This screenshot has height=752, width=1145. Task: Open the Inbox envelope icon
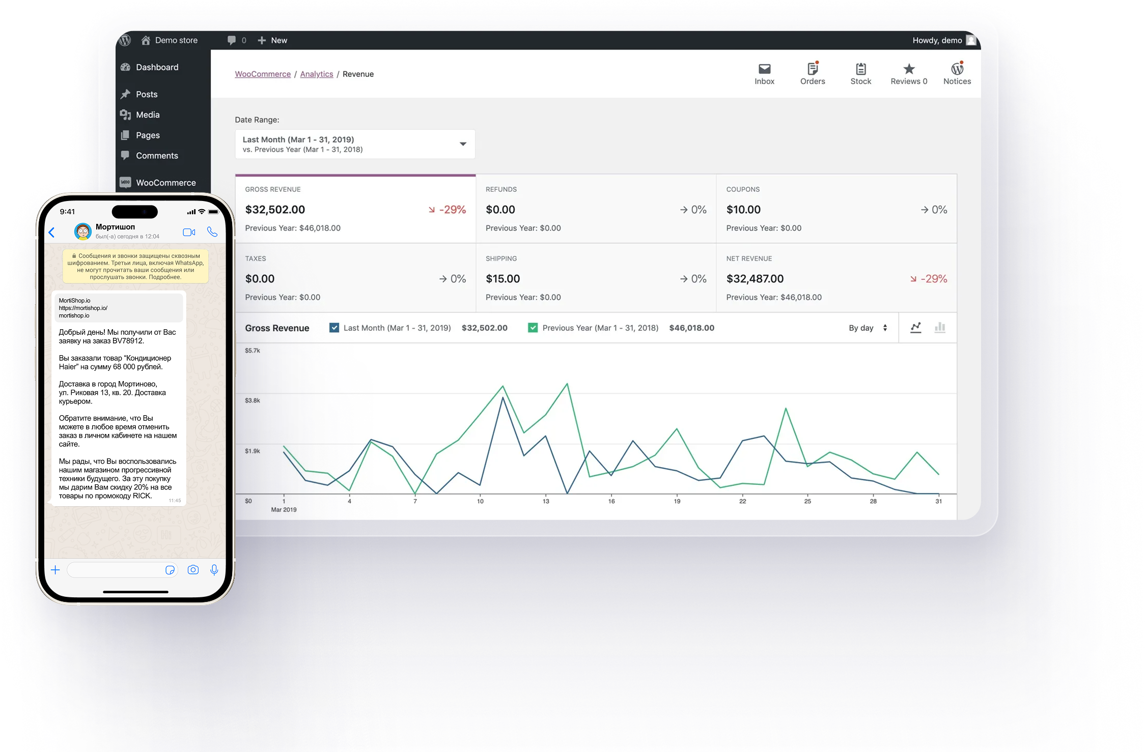click(x=764, y=69)
